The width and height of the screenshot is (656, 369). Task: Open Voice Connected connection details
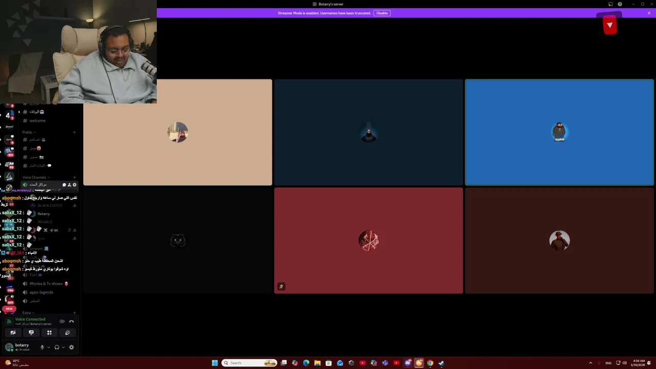tap(30, 319)
